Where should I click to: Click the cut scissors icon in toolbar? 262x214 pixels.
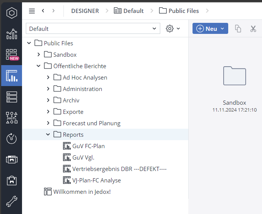pos(253,29)
